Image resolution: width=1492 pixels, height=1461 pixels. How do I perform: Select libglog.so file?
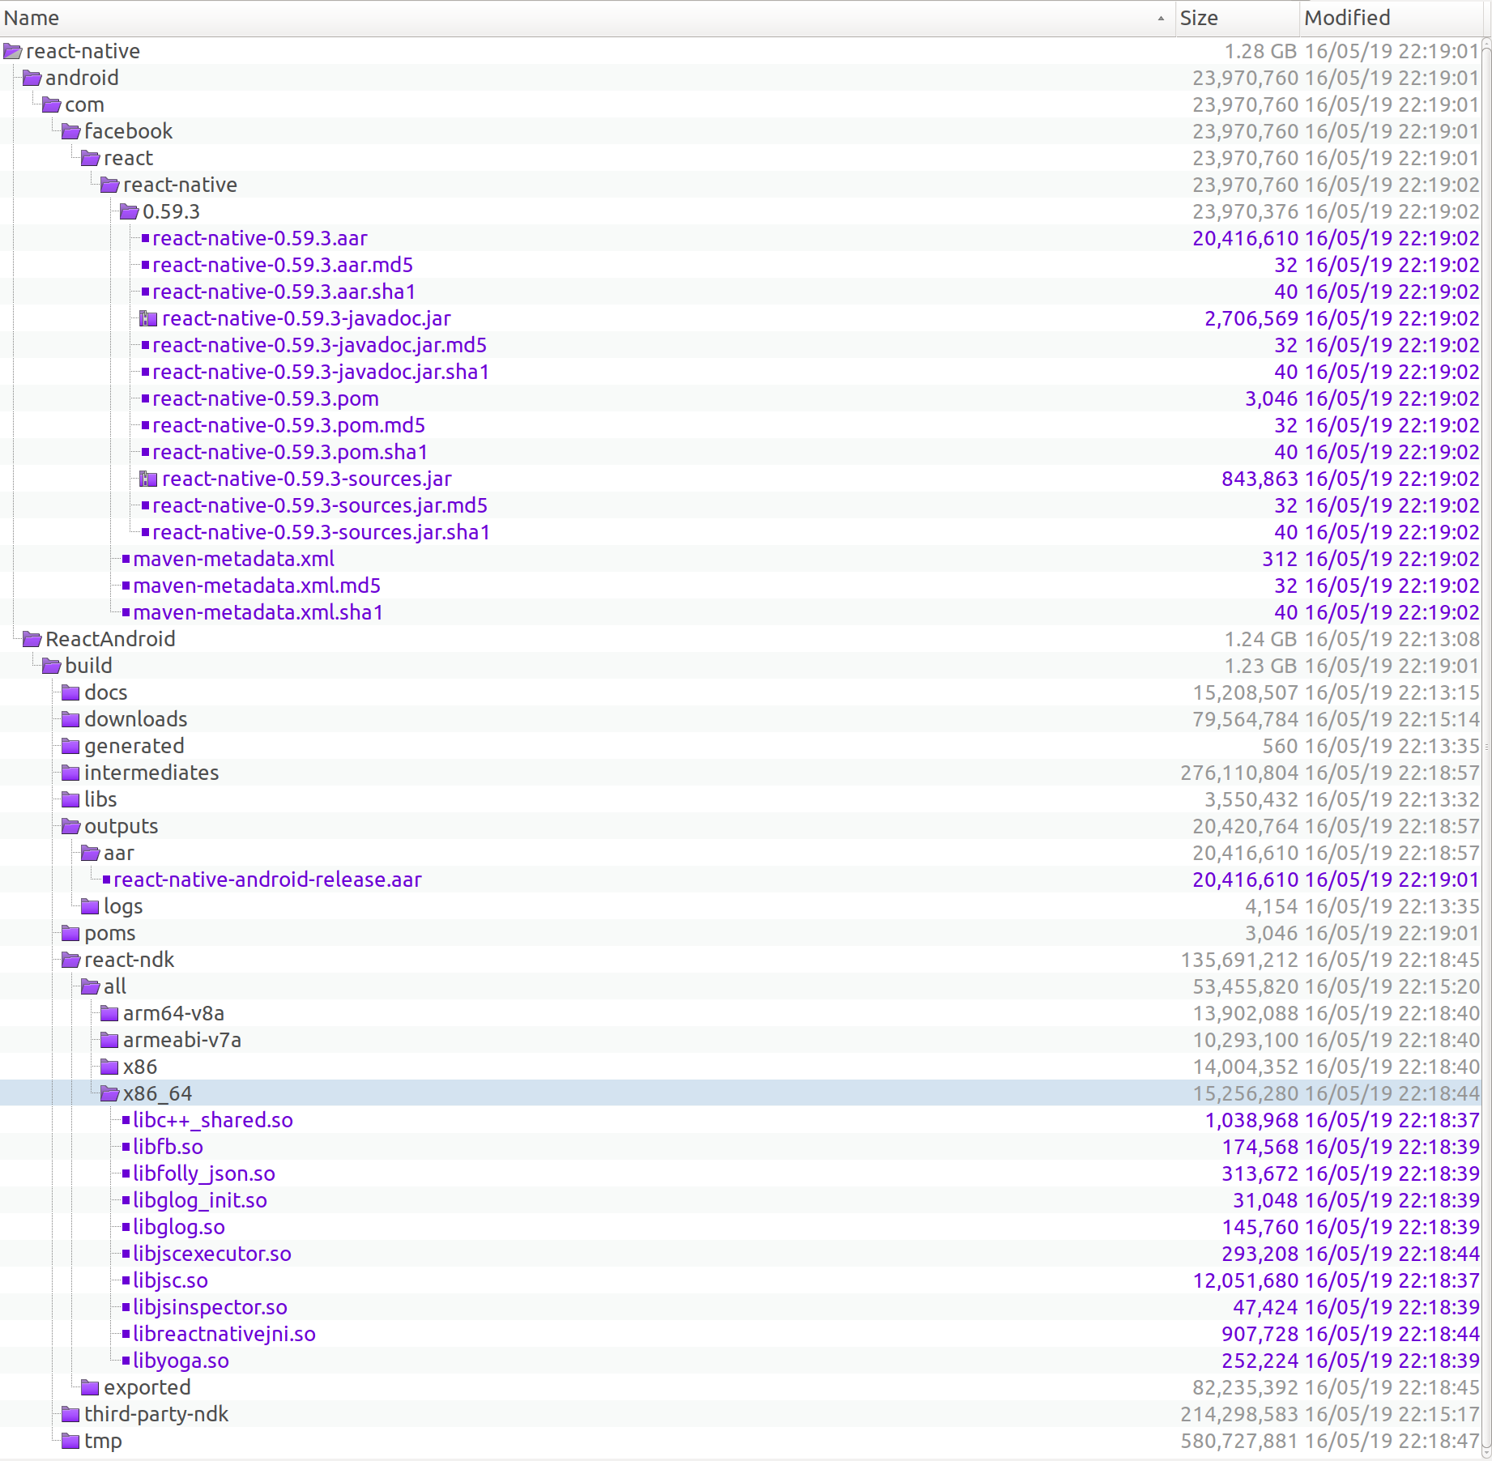pyautogui.click(x=178, y=1228)
